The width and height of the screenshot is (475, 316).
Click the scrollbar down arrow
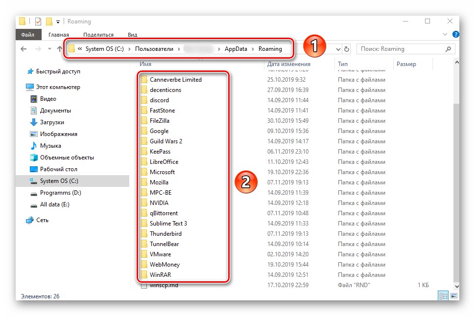click(x=456, y=286)
